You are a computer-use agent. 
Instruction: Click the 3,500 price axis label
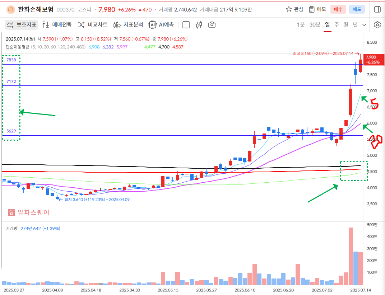372,204
